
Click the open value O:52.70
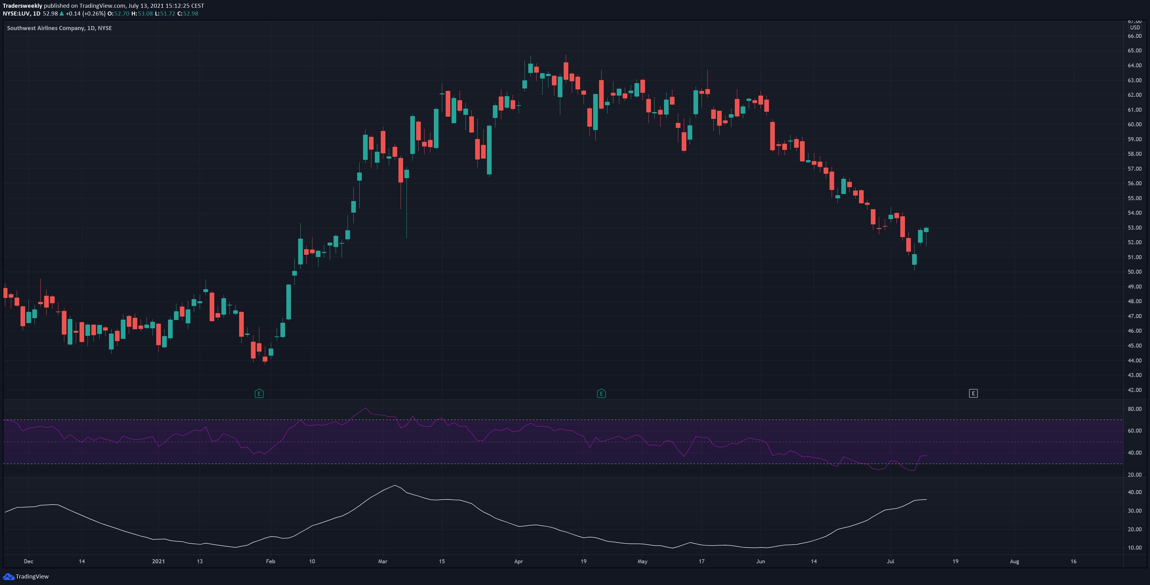click(118, 13)
